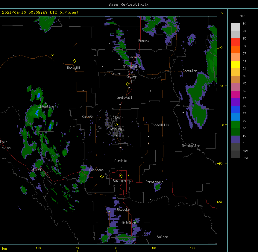Click the blue reflectivity core north of Limestone
The height and width of the screenshot is (252, 258).
[x=39, y=95]
